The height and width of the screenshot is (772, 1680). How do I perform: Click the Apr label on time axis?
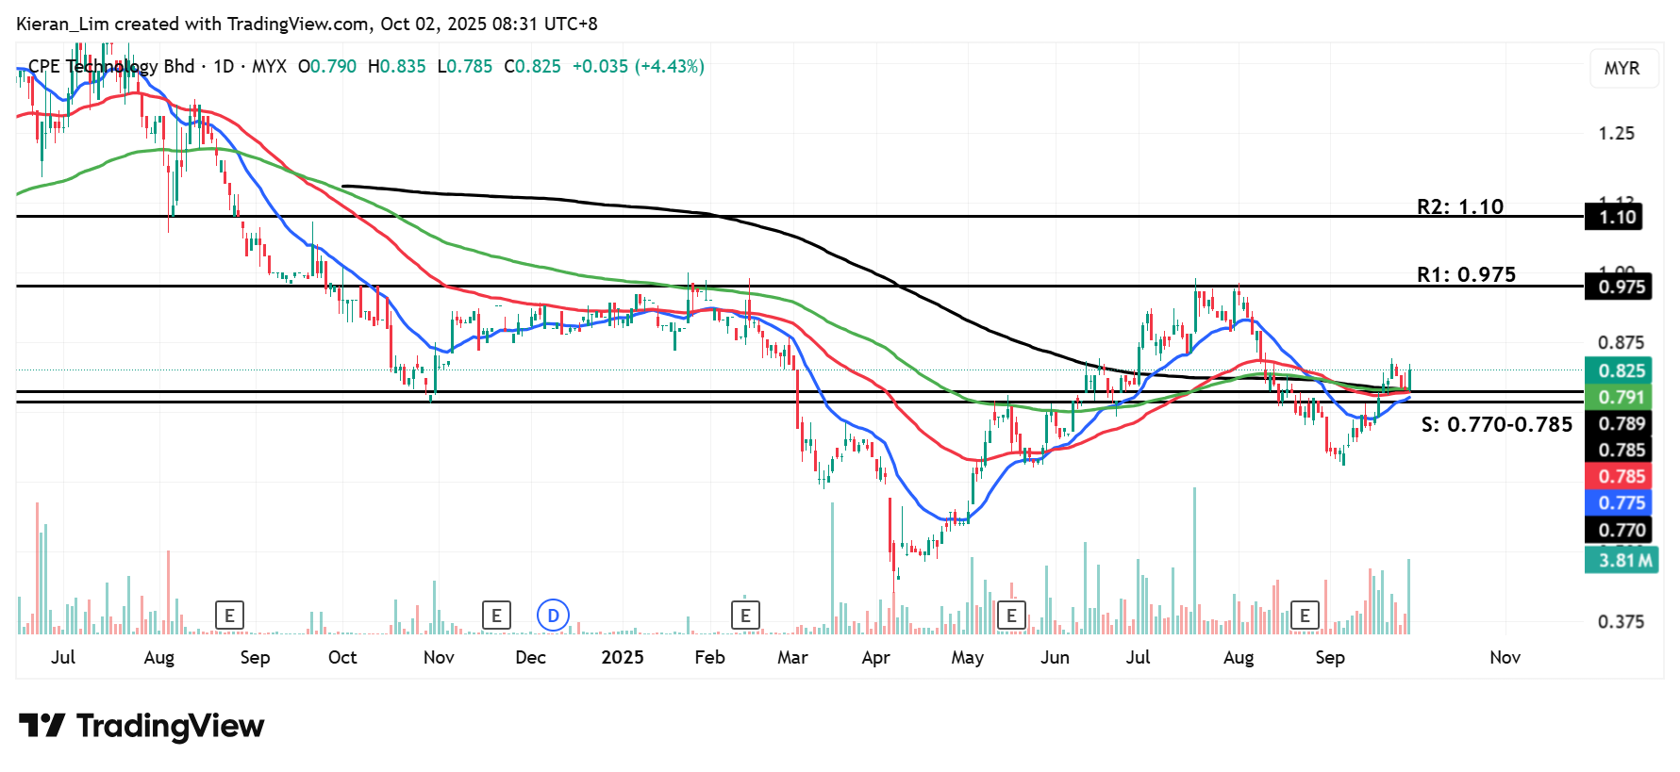(x=875, y=657)
